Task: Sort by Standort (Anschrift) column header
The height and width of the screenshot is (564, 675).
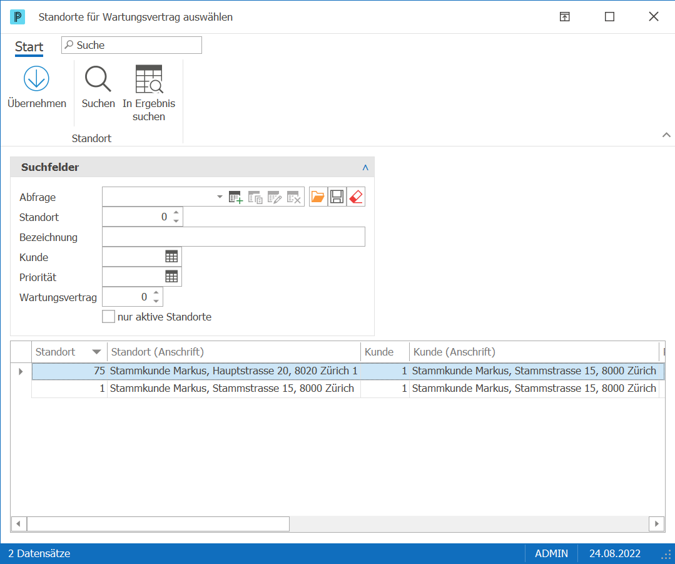Action: (234, 352)
